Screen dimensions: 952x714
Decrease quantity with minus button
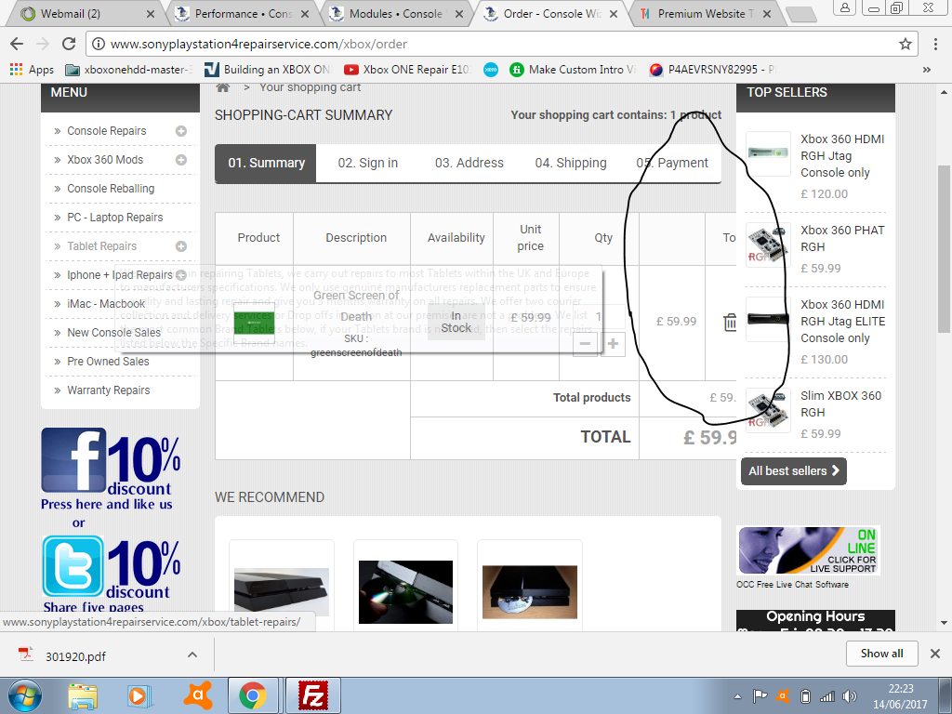coord(586,344)
